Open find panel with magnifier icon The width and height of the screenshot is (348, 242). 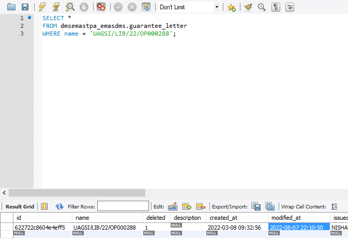[262, 7]
